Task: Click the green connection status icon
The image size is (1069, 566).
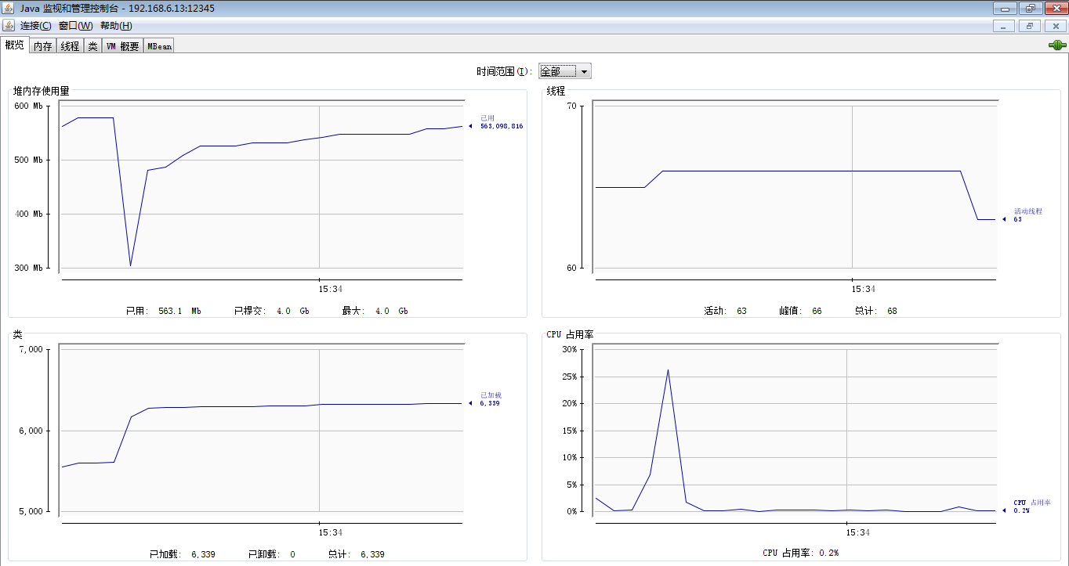Action: 1057,45
